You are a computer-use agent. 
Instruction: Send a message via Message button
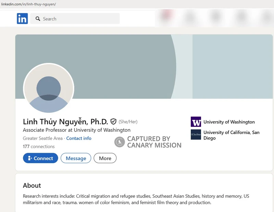click(76, 158)
